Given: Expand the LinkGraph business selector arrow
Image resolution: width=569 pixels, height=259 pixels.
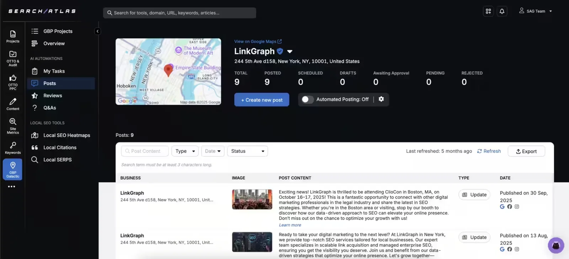Looking at the screenshot, I should (x=290, y=52).
